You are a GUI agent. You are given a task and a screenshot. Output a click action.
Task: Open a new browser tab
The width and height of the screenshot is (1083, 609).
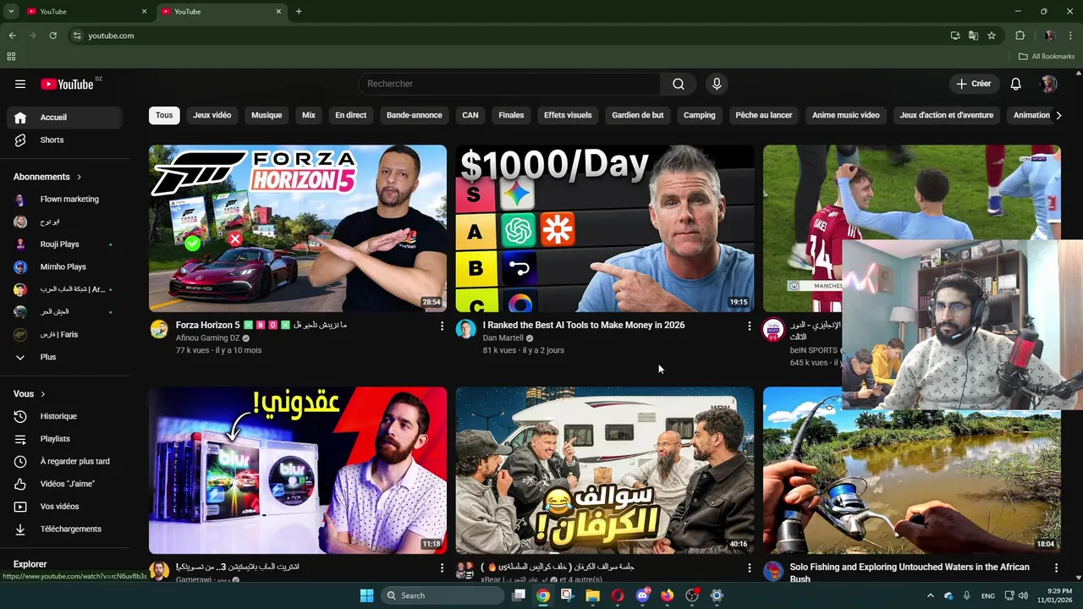[x=299, y=11]
